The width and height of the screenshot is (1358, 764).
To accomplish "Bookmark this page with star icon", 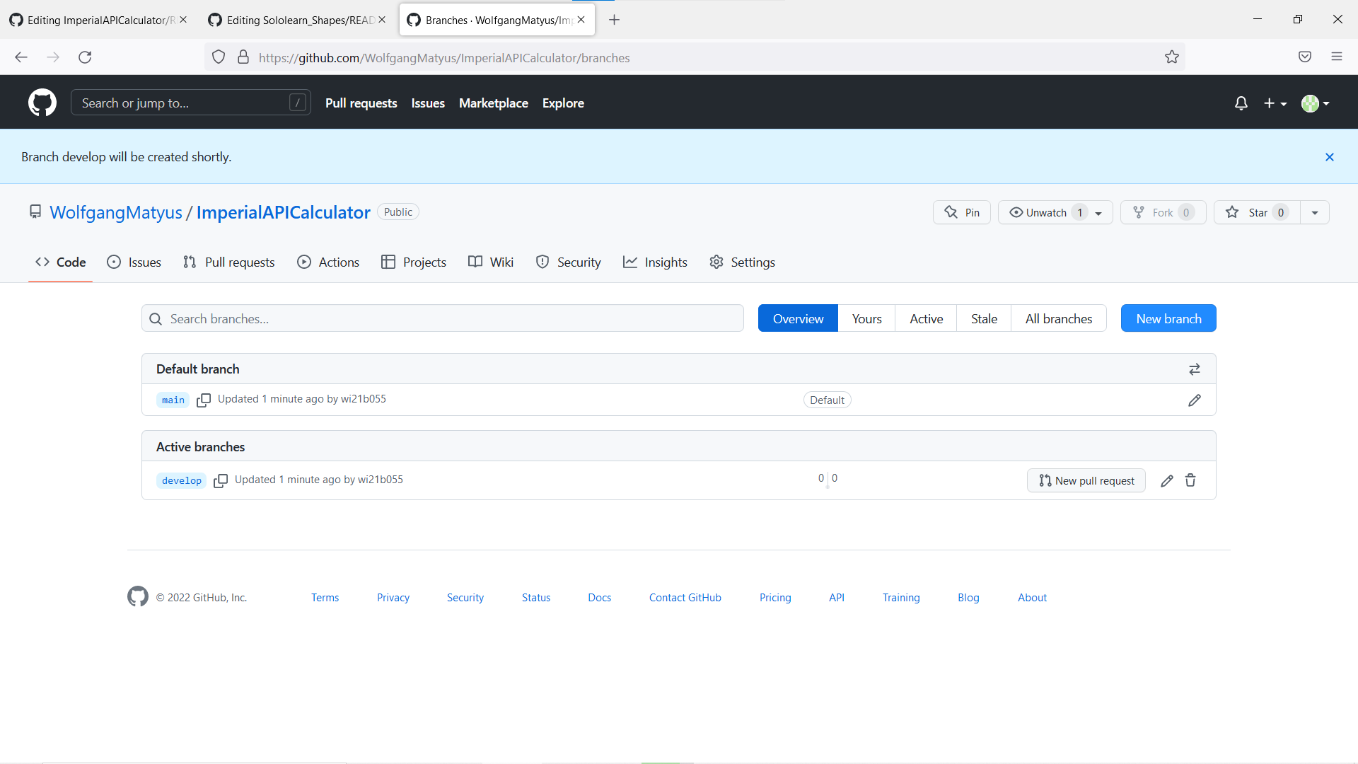I will (x=1172, y=57).
